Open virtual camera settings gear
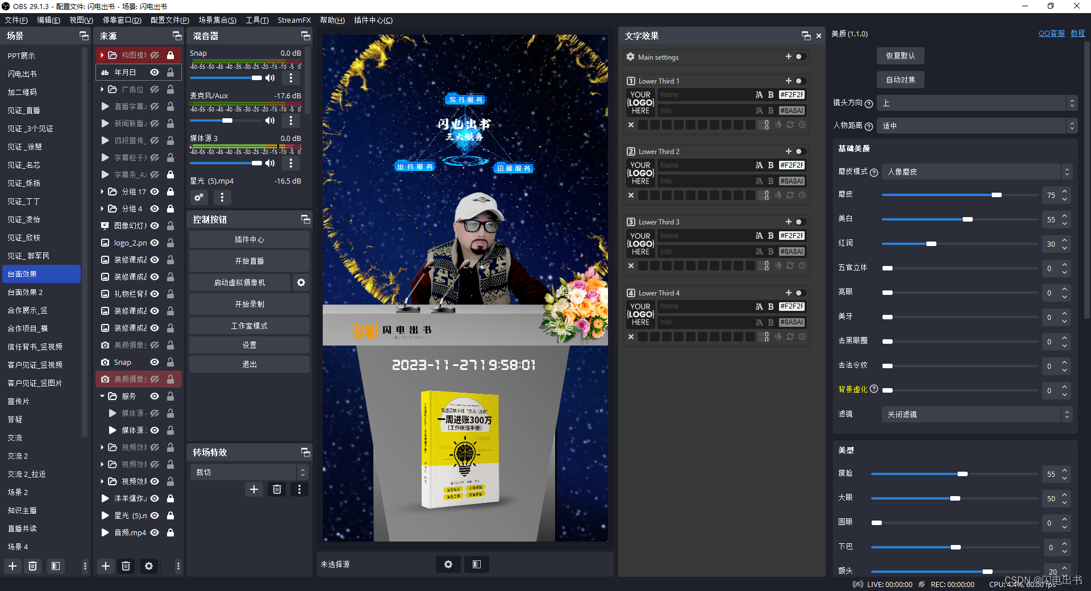Screen dimensions: 1091x591 point(301,282)
